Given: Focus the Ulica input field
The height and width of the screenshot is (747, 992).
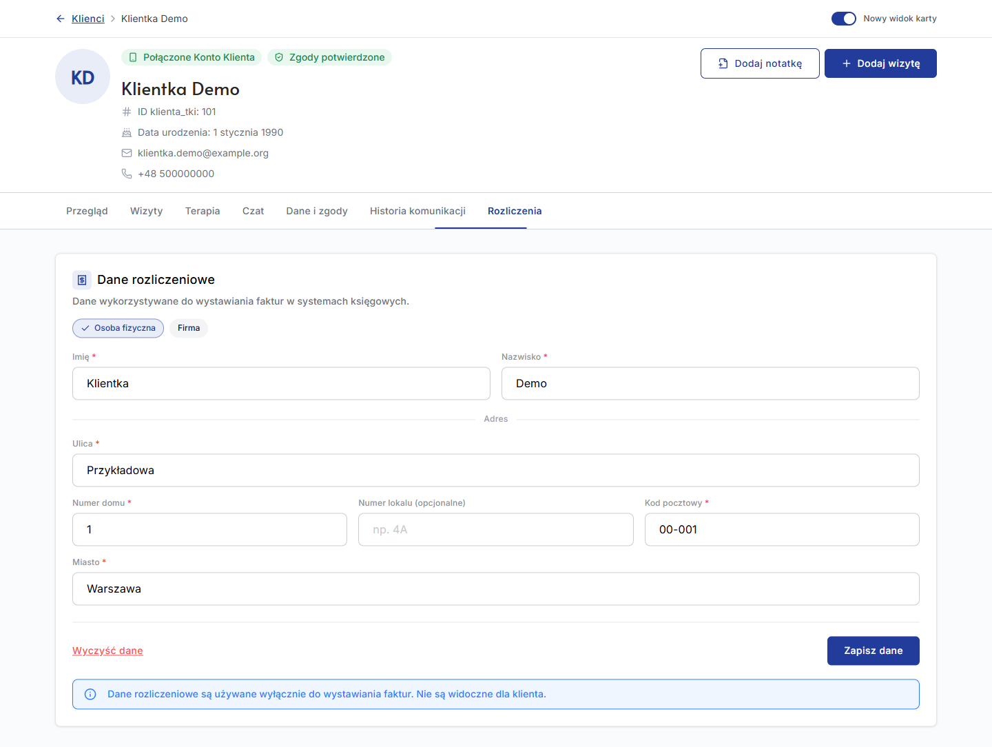Looking at the screenshot, I should pyautogui.click(x=496, y=470).
